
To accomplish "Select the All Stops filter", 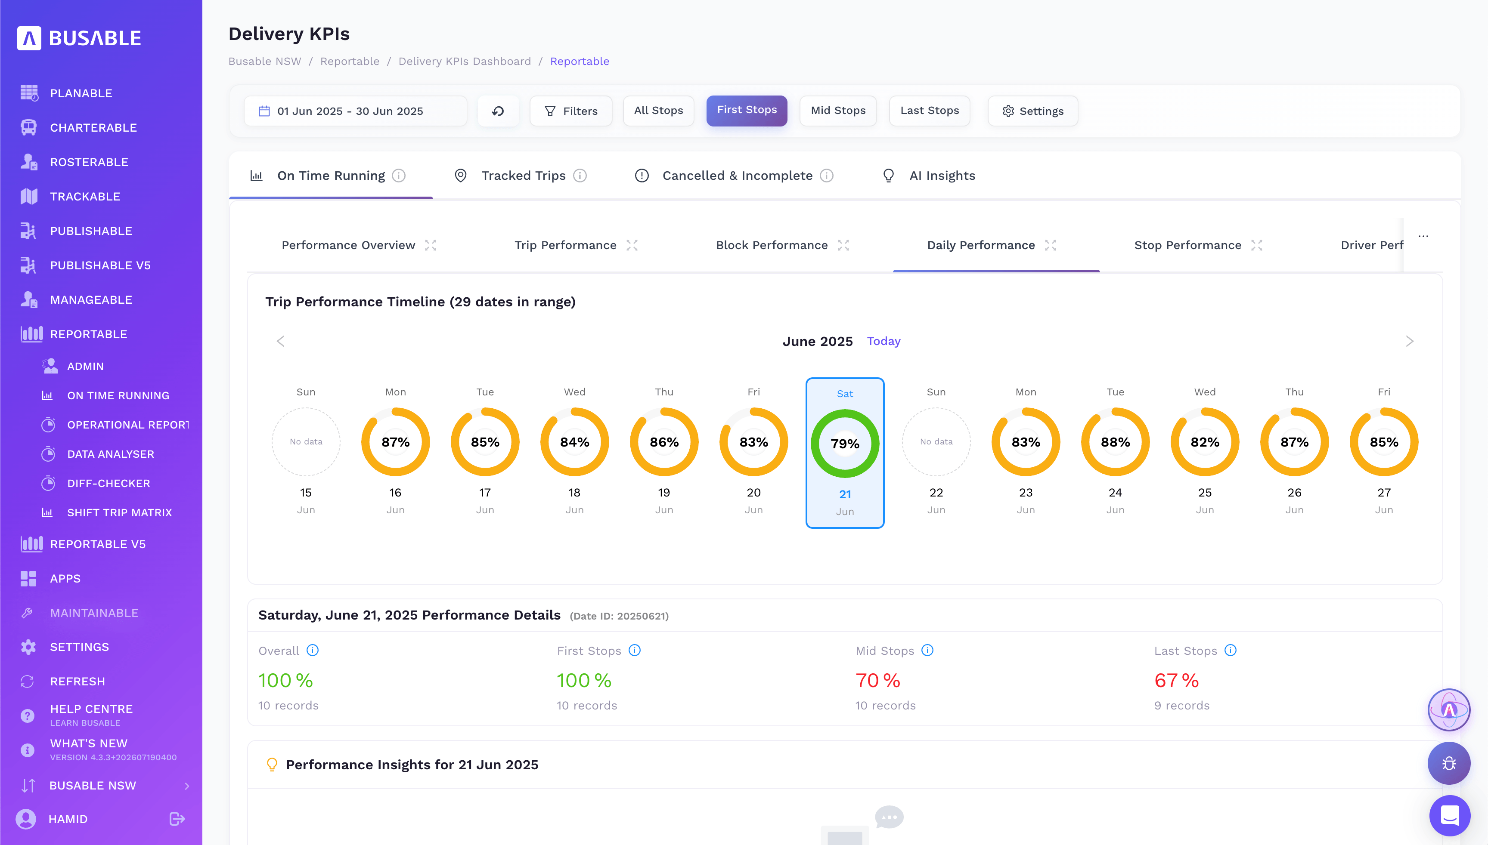I will 659,111.
